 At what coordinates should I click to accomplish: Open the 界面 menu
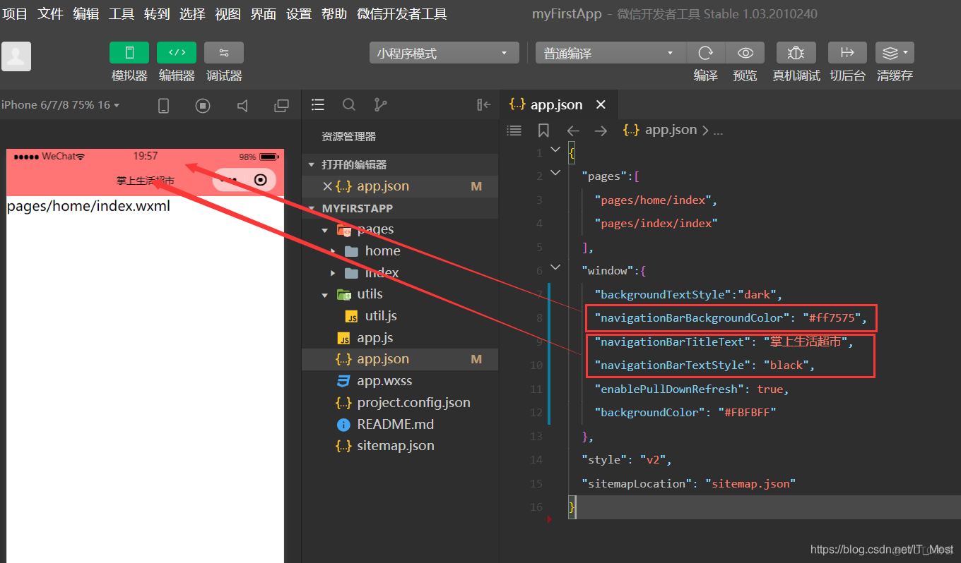(x=264, y=14)
